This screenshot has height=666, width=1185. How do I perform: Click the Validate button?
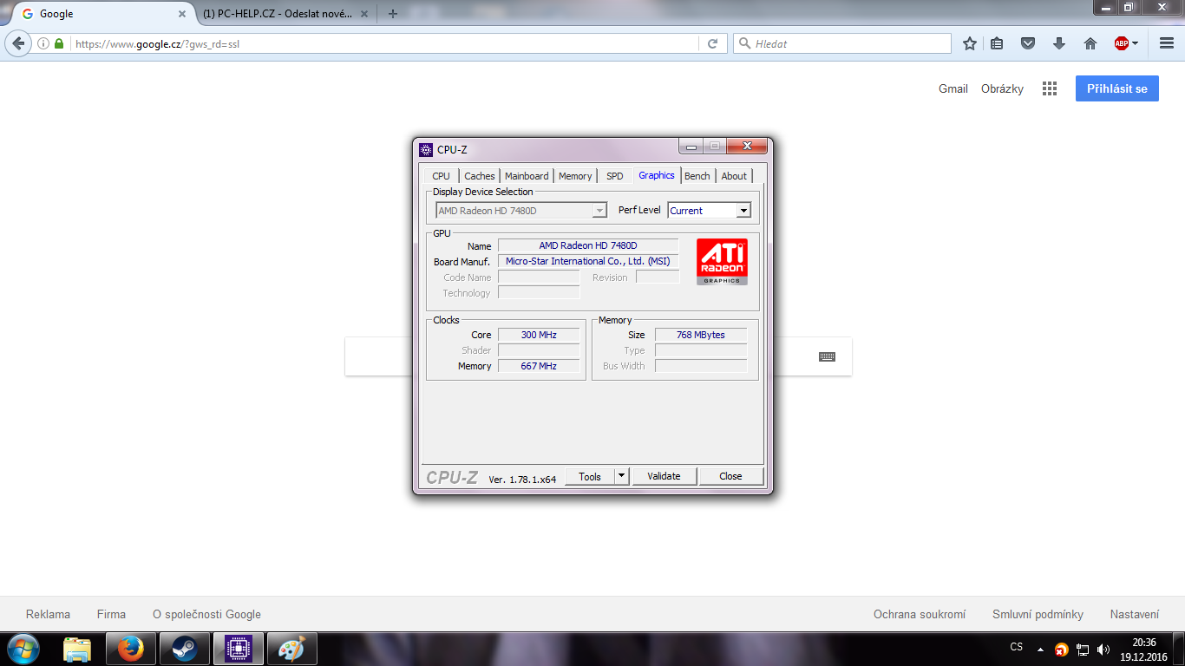coord(664,476)
